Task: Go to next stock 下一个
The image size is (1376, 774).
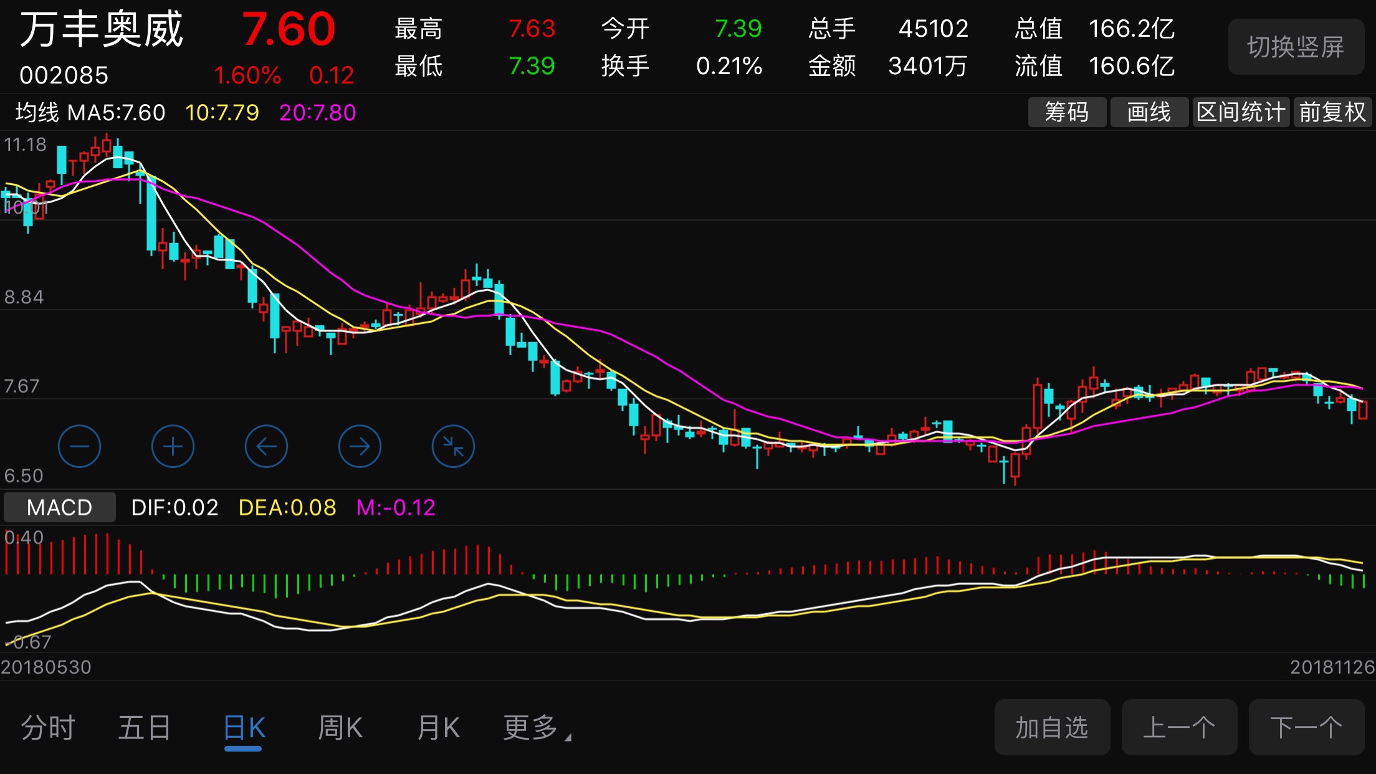Action: (x=1306, y=727)
